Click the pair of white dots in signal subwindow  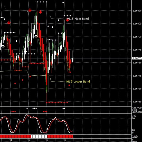coord(64,108)
